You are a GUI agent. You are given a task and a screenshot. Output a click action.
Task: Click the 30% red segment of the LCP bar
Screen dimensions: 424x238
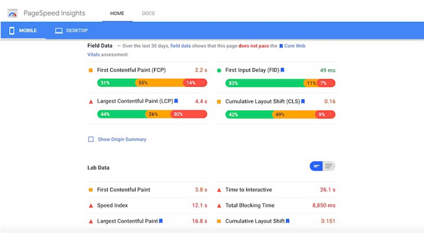[189, 114]
